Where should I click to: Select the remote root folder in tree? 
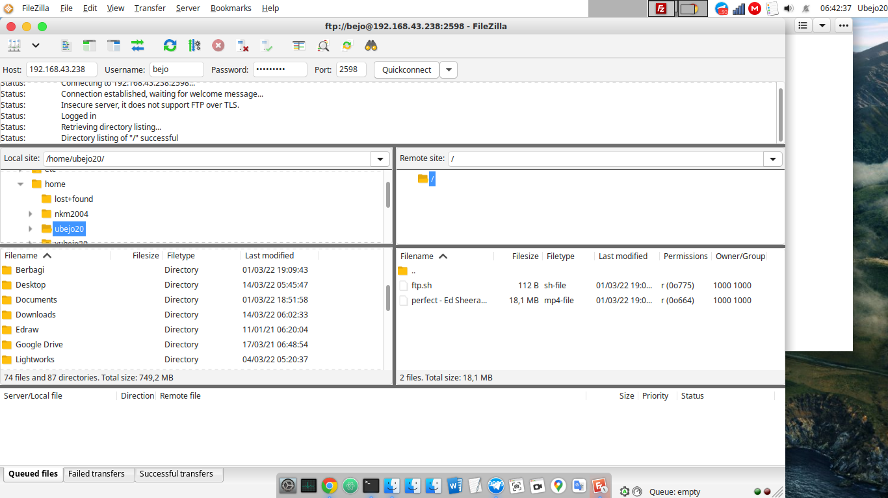[432, 179]
